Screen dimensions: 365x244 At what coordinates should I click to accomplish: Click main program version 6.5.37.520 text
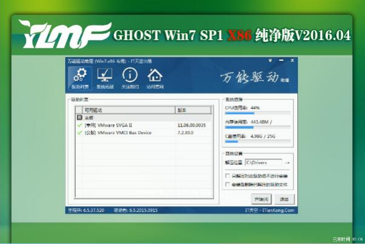pos(86,211)
